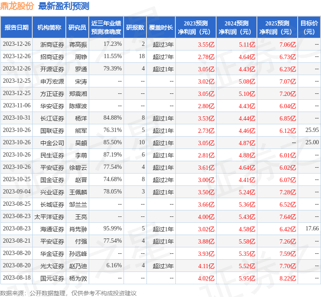This screenshot has height=297, width=321.
Task: Click the 3.55亿 2023 profit forecast
Action: coord(206,45)
